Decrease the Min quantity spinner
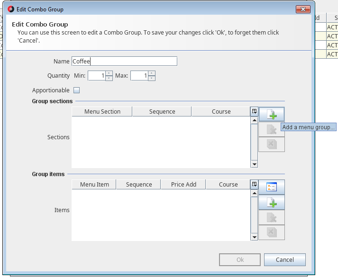The width and height of the screenshot is (338, 277). coord(109,78)
